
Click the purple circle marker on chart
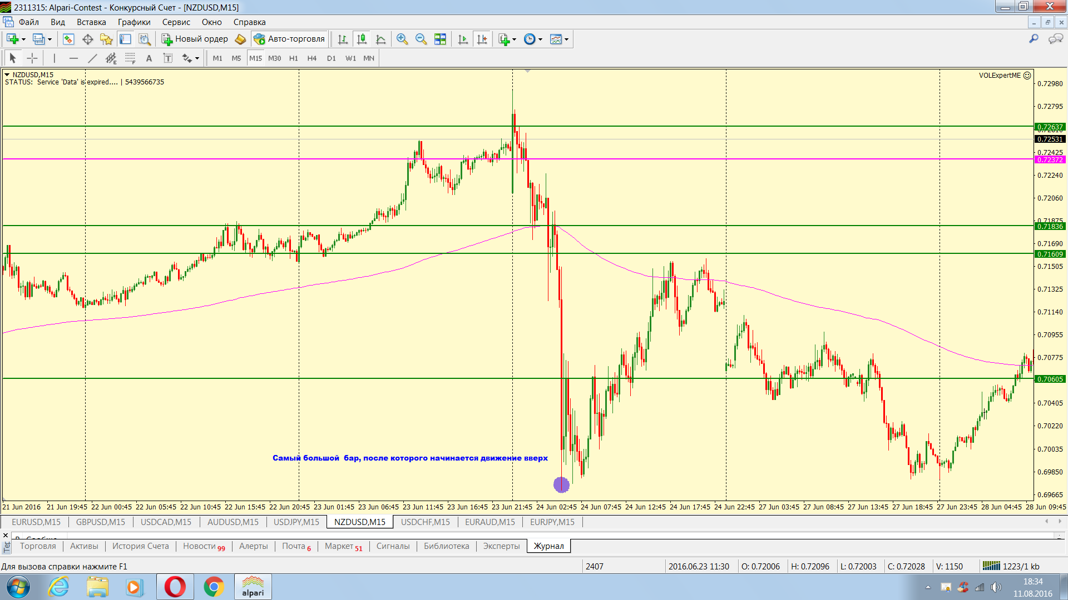[561, 484]
